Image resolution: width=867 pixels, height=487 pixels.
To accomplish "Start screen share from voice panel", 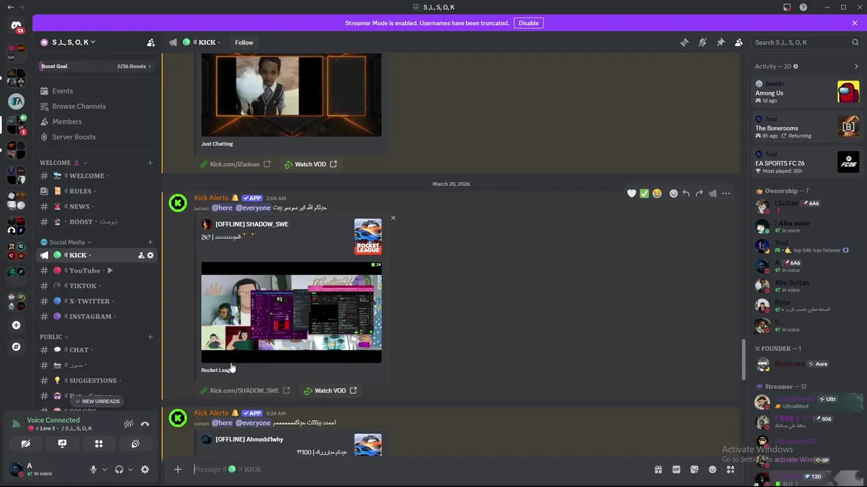I will pyautogui.click(x=62, y=444).
